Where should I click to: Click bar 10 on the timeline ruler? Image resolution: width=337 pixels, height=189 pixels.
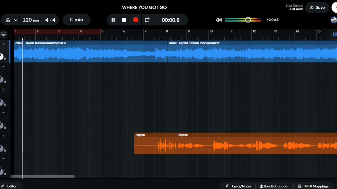[x=211, y=31]
